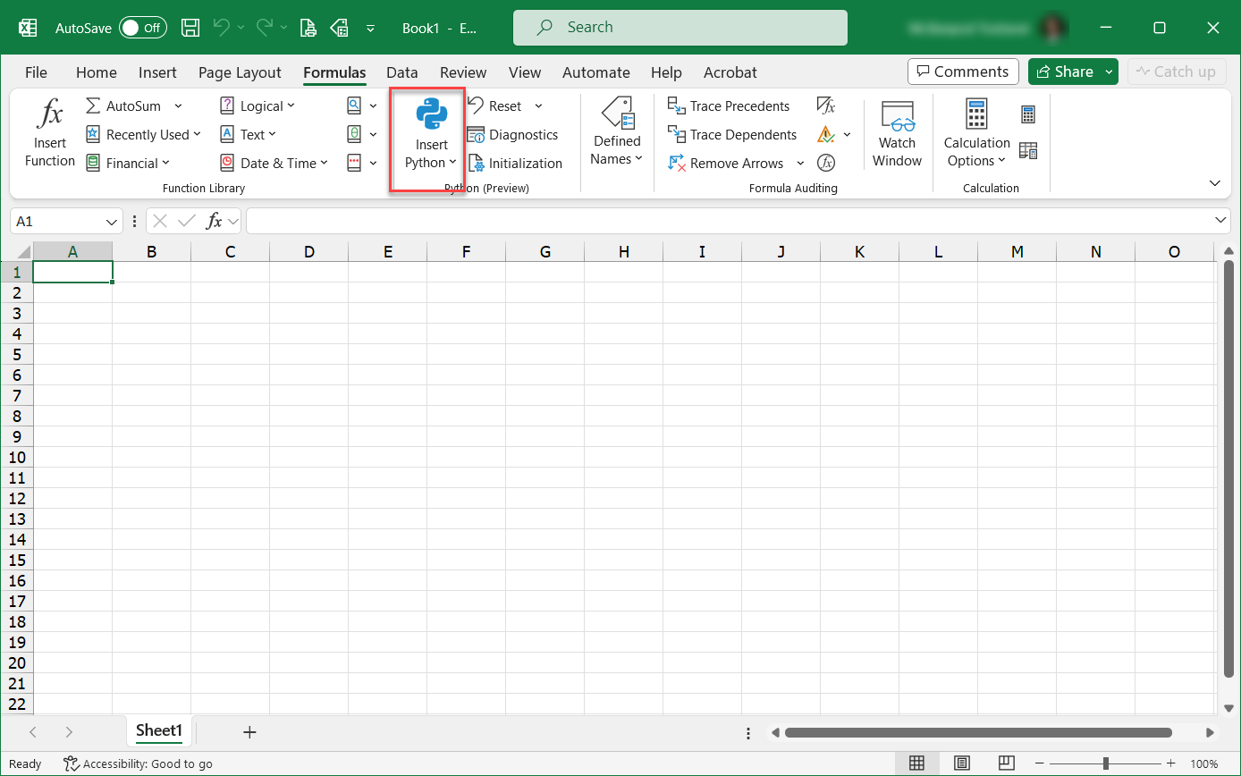The width and height of the screenshot is (1241, 776).
Task: Click in the Search box
Action: tap(680, 28)
